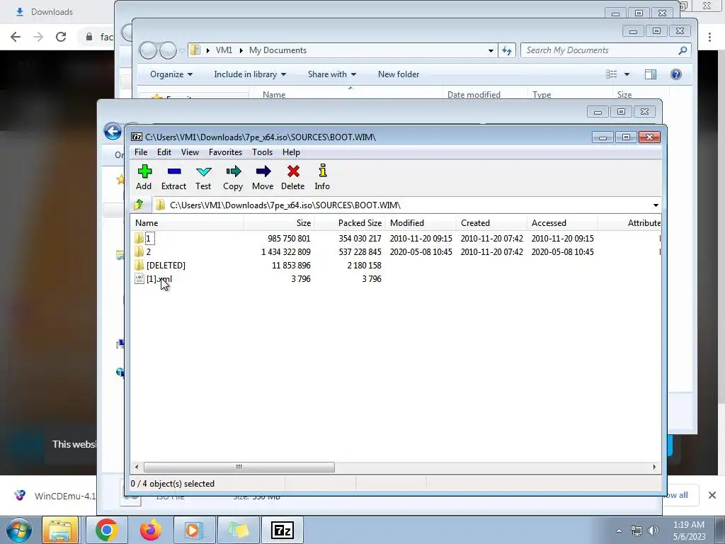Select folder 2 in file list
The image size is (725, 544).
coord(148,251)
